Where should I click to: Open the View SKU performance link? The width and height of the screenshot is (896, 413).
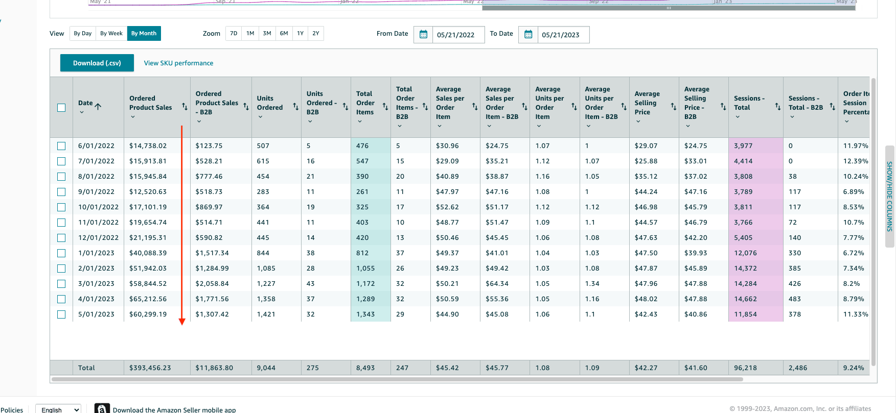point(178,63)
